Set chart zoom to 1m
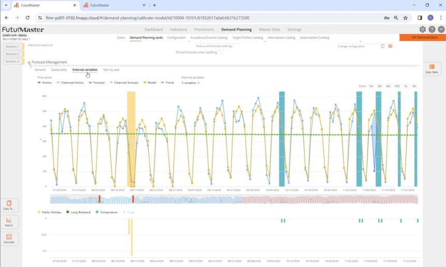446x267 pixels. 371,86
